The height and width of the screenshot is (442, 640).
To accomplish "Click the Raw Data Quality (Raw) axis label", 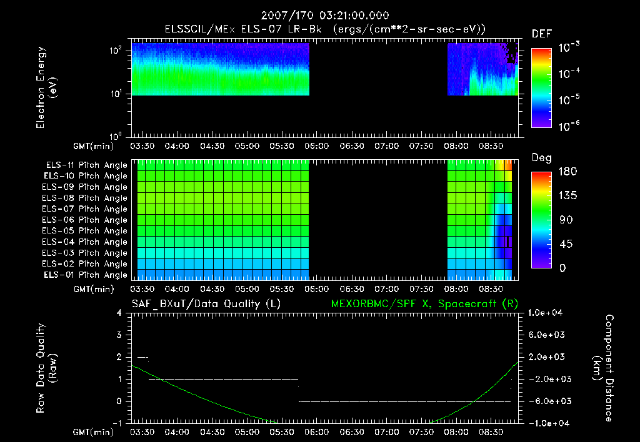I will [x=46, y=368].
